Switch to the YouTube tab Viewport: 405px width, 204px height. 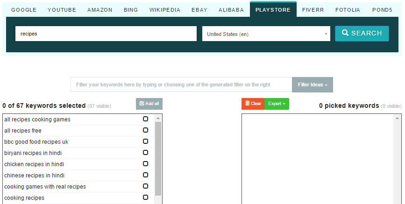(62, 10)
